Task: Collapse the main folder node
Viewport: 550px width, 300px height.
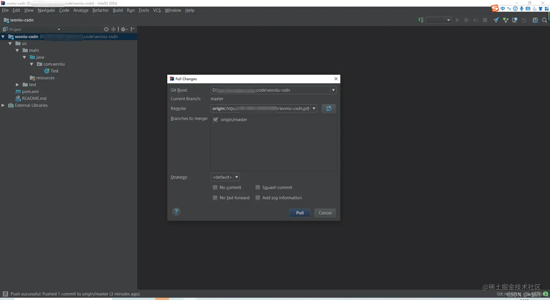Action: tap(17, 50)
